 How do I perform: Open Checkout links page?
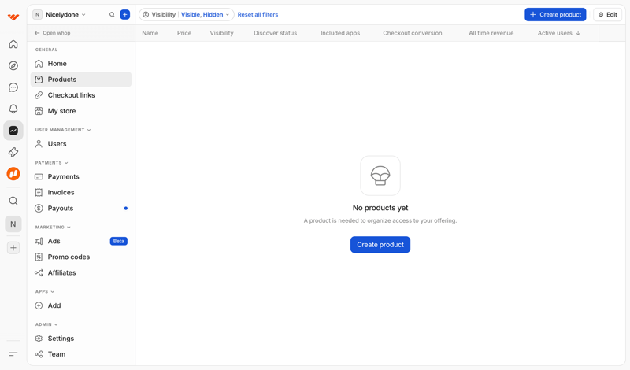(81, 95)
